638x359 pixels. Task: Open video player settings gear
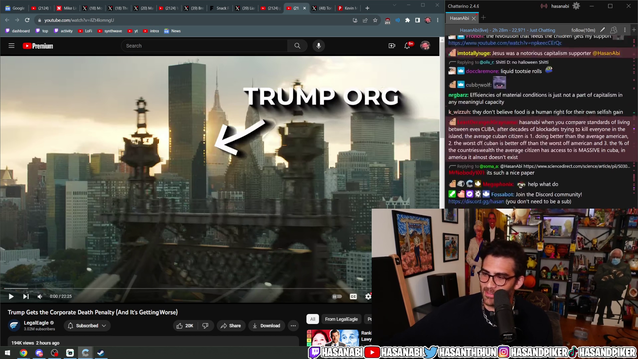[x=368, y=297]
